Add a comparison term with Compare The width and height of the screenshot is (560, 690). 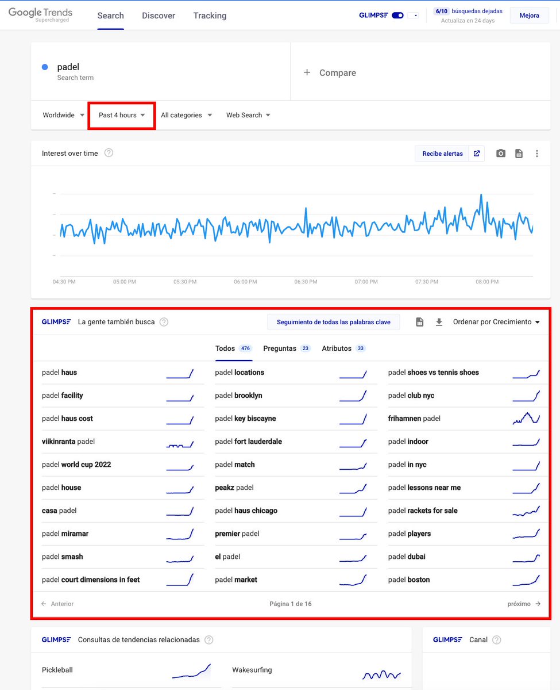coord(330,72)
